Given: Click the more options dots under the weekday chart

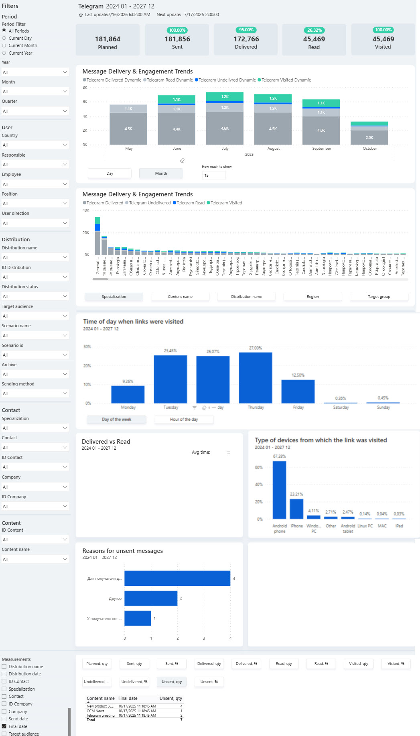Looking at the screenshot, I should [214, 408].
